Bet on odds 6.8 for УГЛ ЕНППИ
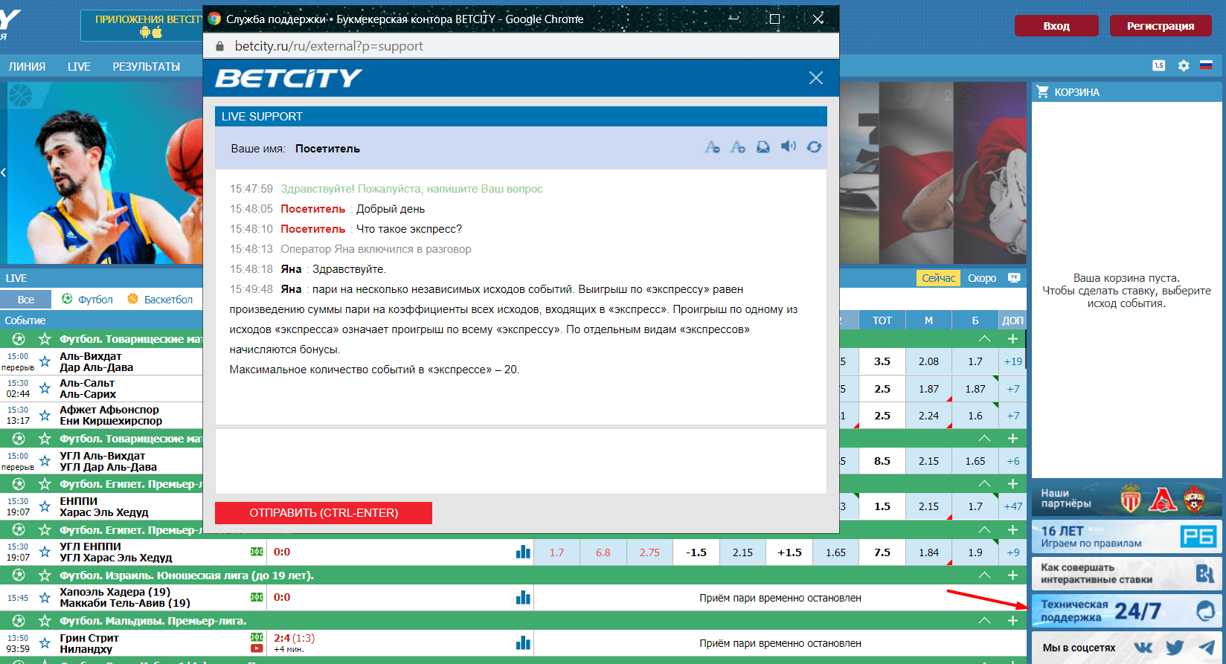 [603, 552]
